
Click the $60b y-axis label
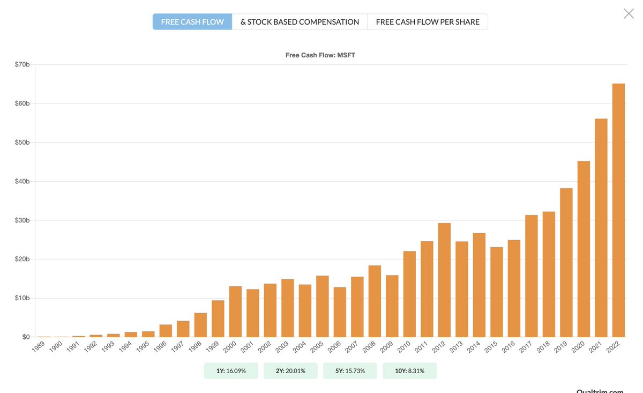pyautogui.click(x=22, y=103)
